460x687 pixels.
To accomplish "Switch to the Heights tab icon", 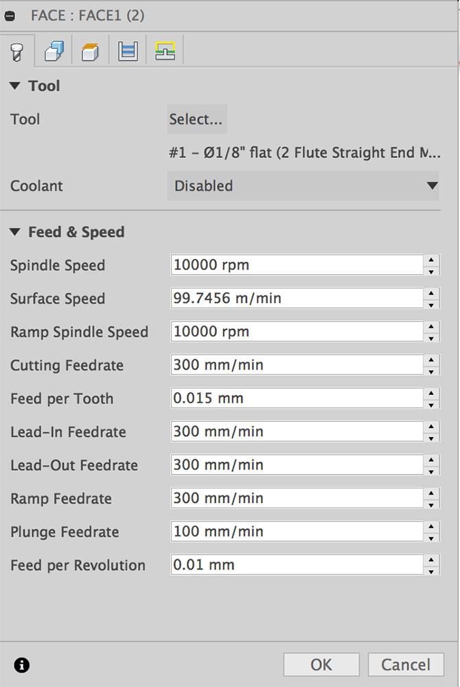I will click(x=91, y=52).
